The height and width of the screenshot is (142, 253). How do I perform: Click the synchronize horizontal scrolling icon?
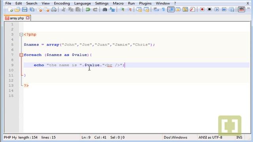(146, 9)
